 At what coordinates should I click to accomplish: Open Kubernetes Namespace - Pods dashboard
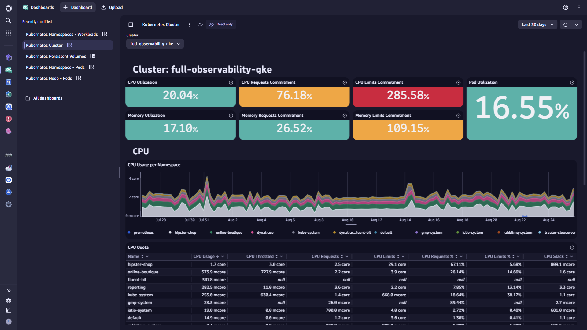[68, 67]
